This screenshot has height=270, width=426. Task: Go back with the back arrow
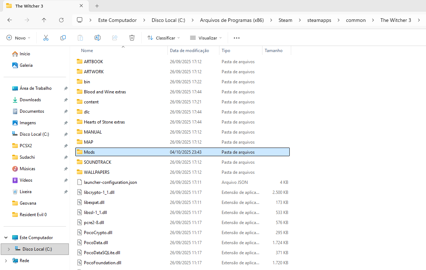(10, 20)
